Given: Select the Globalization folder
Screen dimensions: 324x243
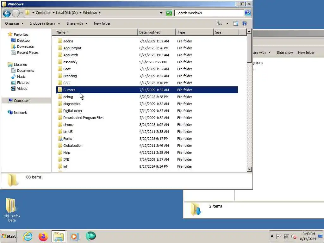Looking at the screenshot, I should pyautogui.click(x=73, y=146).
